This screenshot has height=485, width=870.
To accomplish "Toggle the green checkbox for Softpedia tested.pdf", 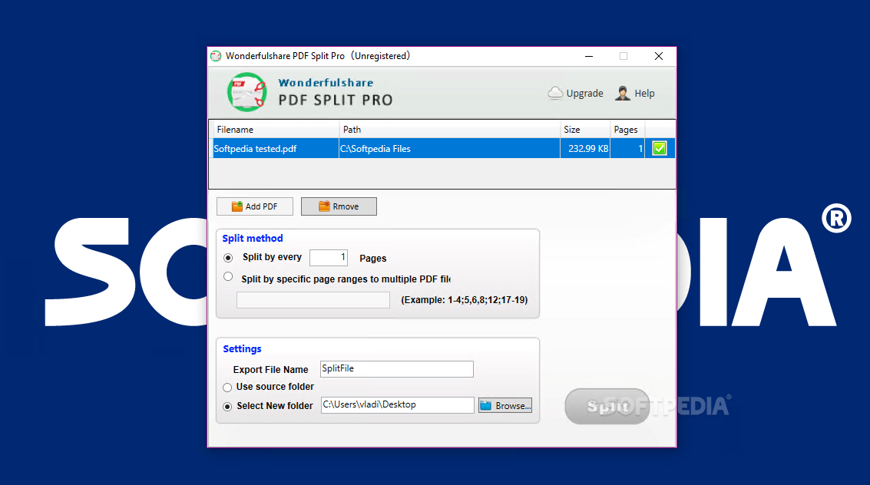I will click(659, 149).
